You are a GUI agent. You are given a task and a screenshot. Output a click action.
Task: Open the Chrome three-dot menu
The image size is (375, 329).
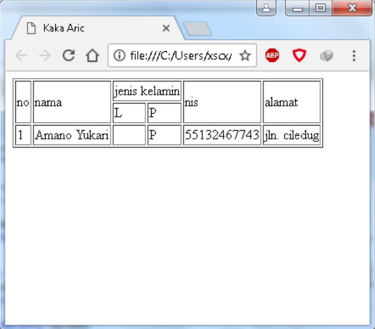[354, 55]
